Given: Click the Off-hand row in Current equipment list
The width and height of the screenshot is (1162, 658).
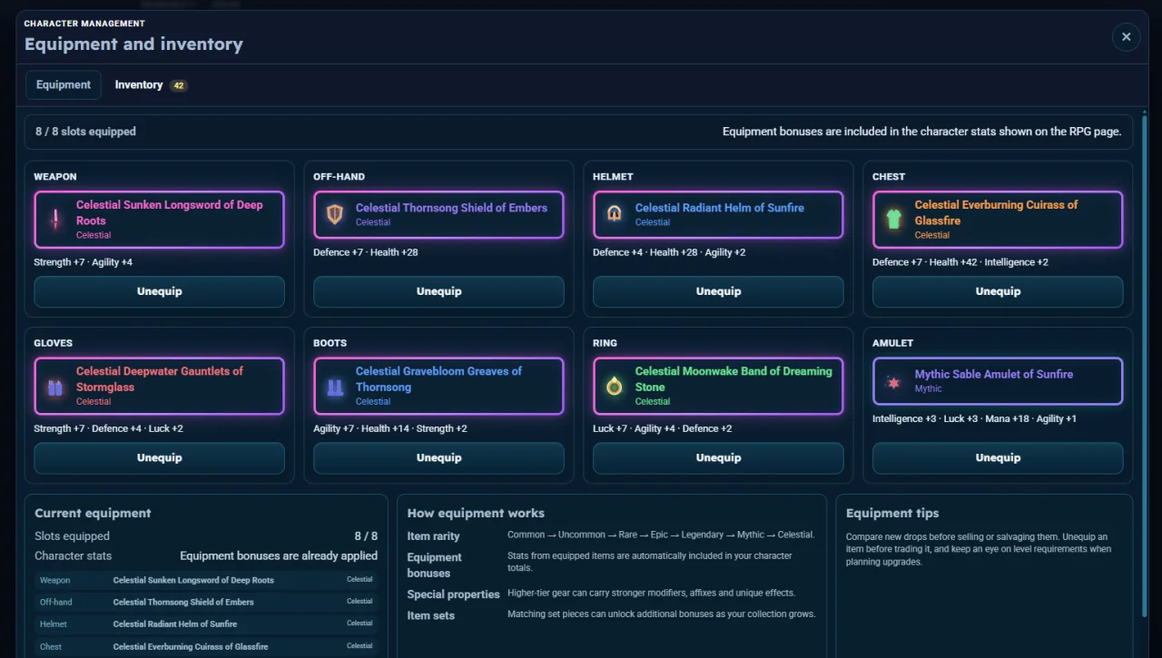Looking at the screenshot, I should pos(206,603).
